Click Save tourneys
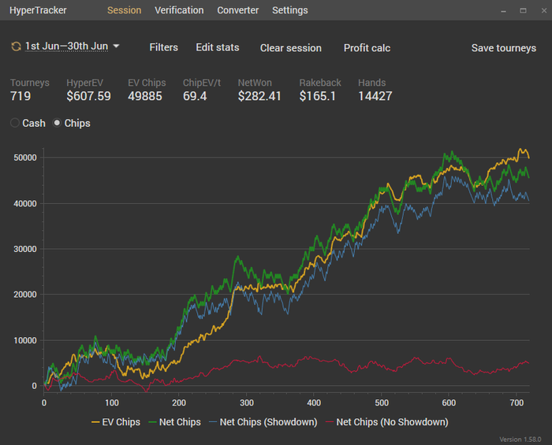The width and height of the screenshot is (552, 445). coord(504,48)
